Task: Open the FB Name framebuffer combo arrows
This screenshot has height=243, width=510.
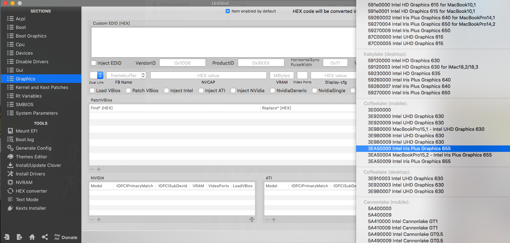Action: pos(143,75)
